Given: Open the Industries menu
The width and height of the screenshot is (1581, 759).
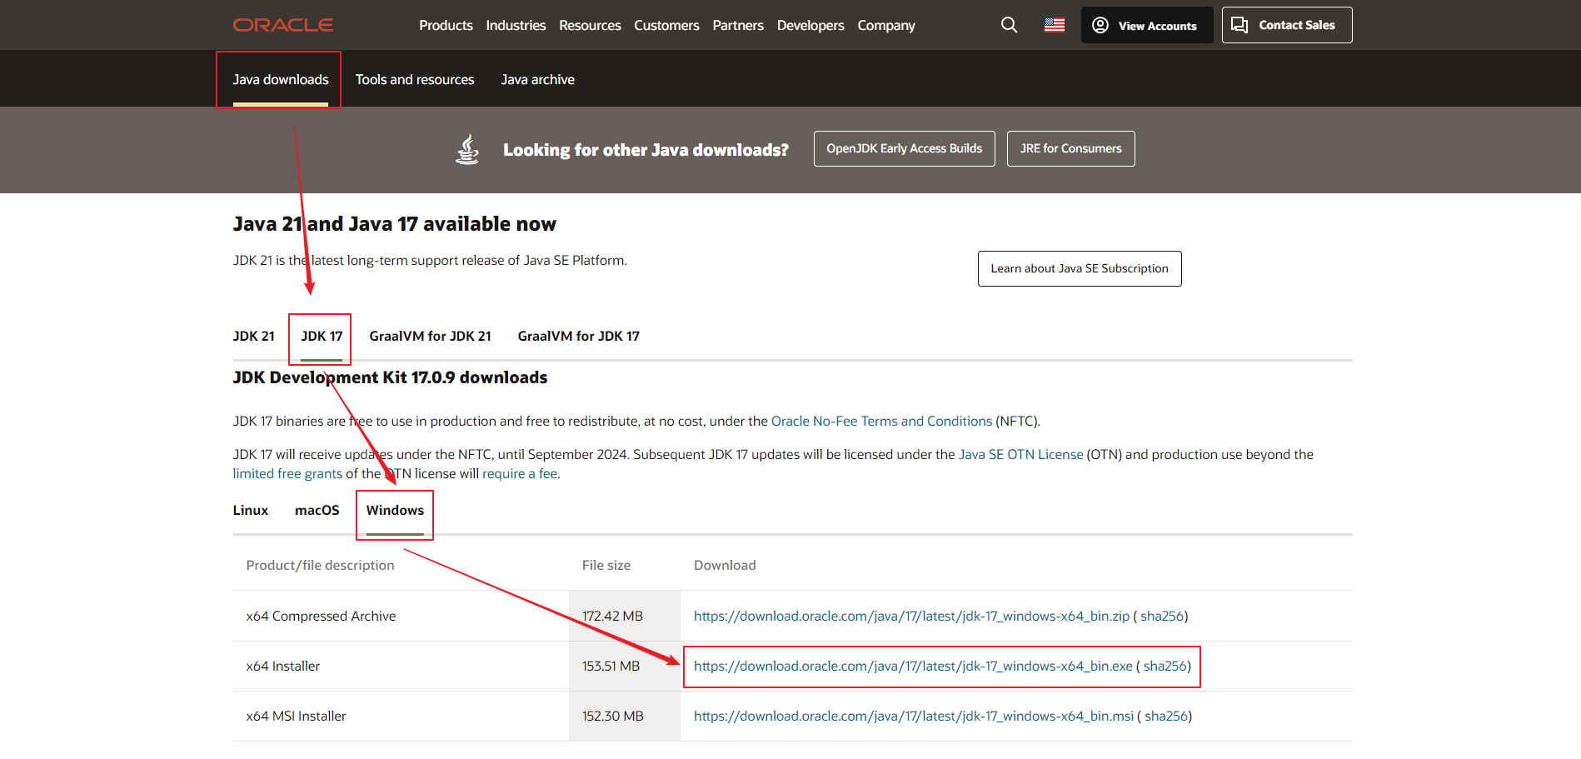Looking at the screenshot, I should tap(516, 25).
